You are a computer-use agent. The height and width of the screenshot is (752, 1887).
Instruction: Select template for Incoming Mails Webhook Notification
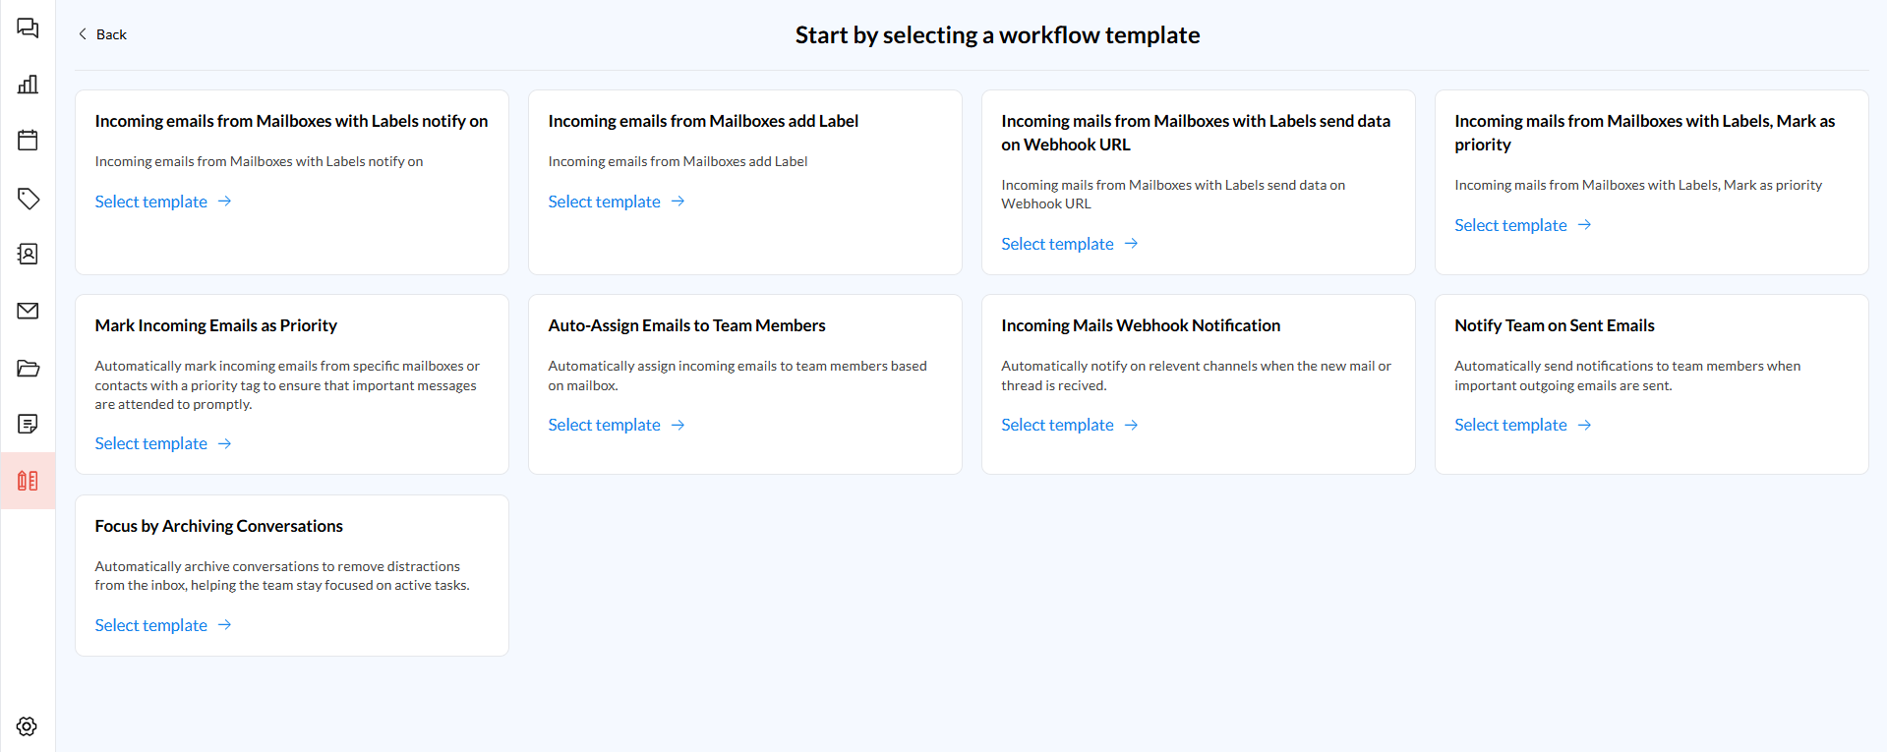point(1069,425)
